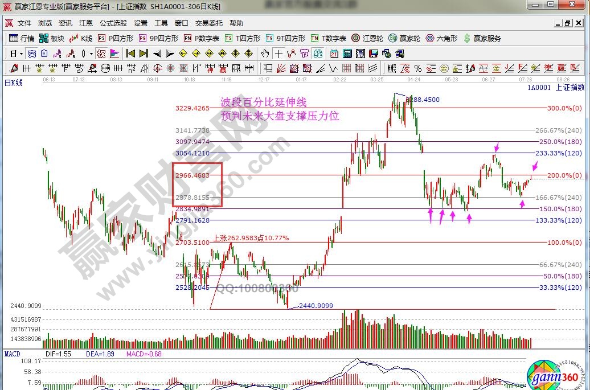Click the 行情 quotes button
This screenshot has width=590, height=390.
(x=22, y=38)
